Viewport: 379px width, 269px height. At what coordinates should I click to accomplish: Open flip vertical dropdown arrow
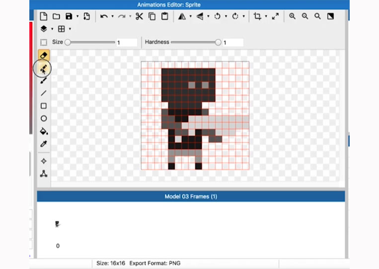208,16
